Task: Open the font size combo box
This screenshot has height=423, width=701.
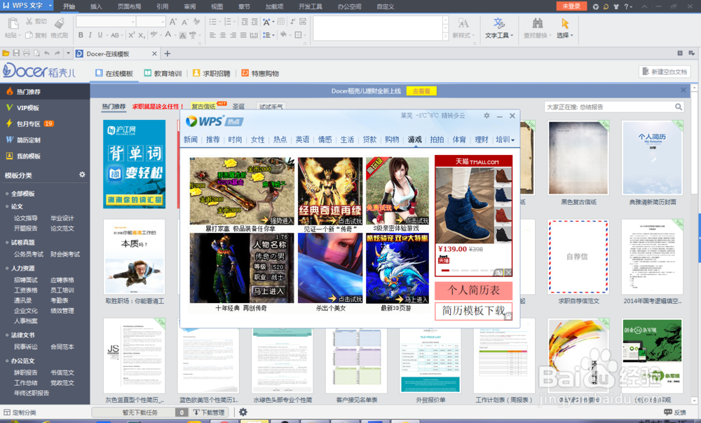Action: coord(151,22)
